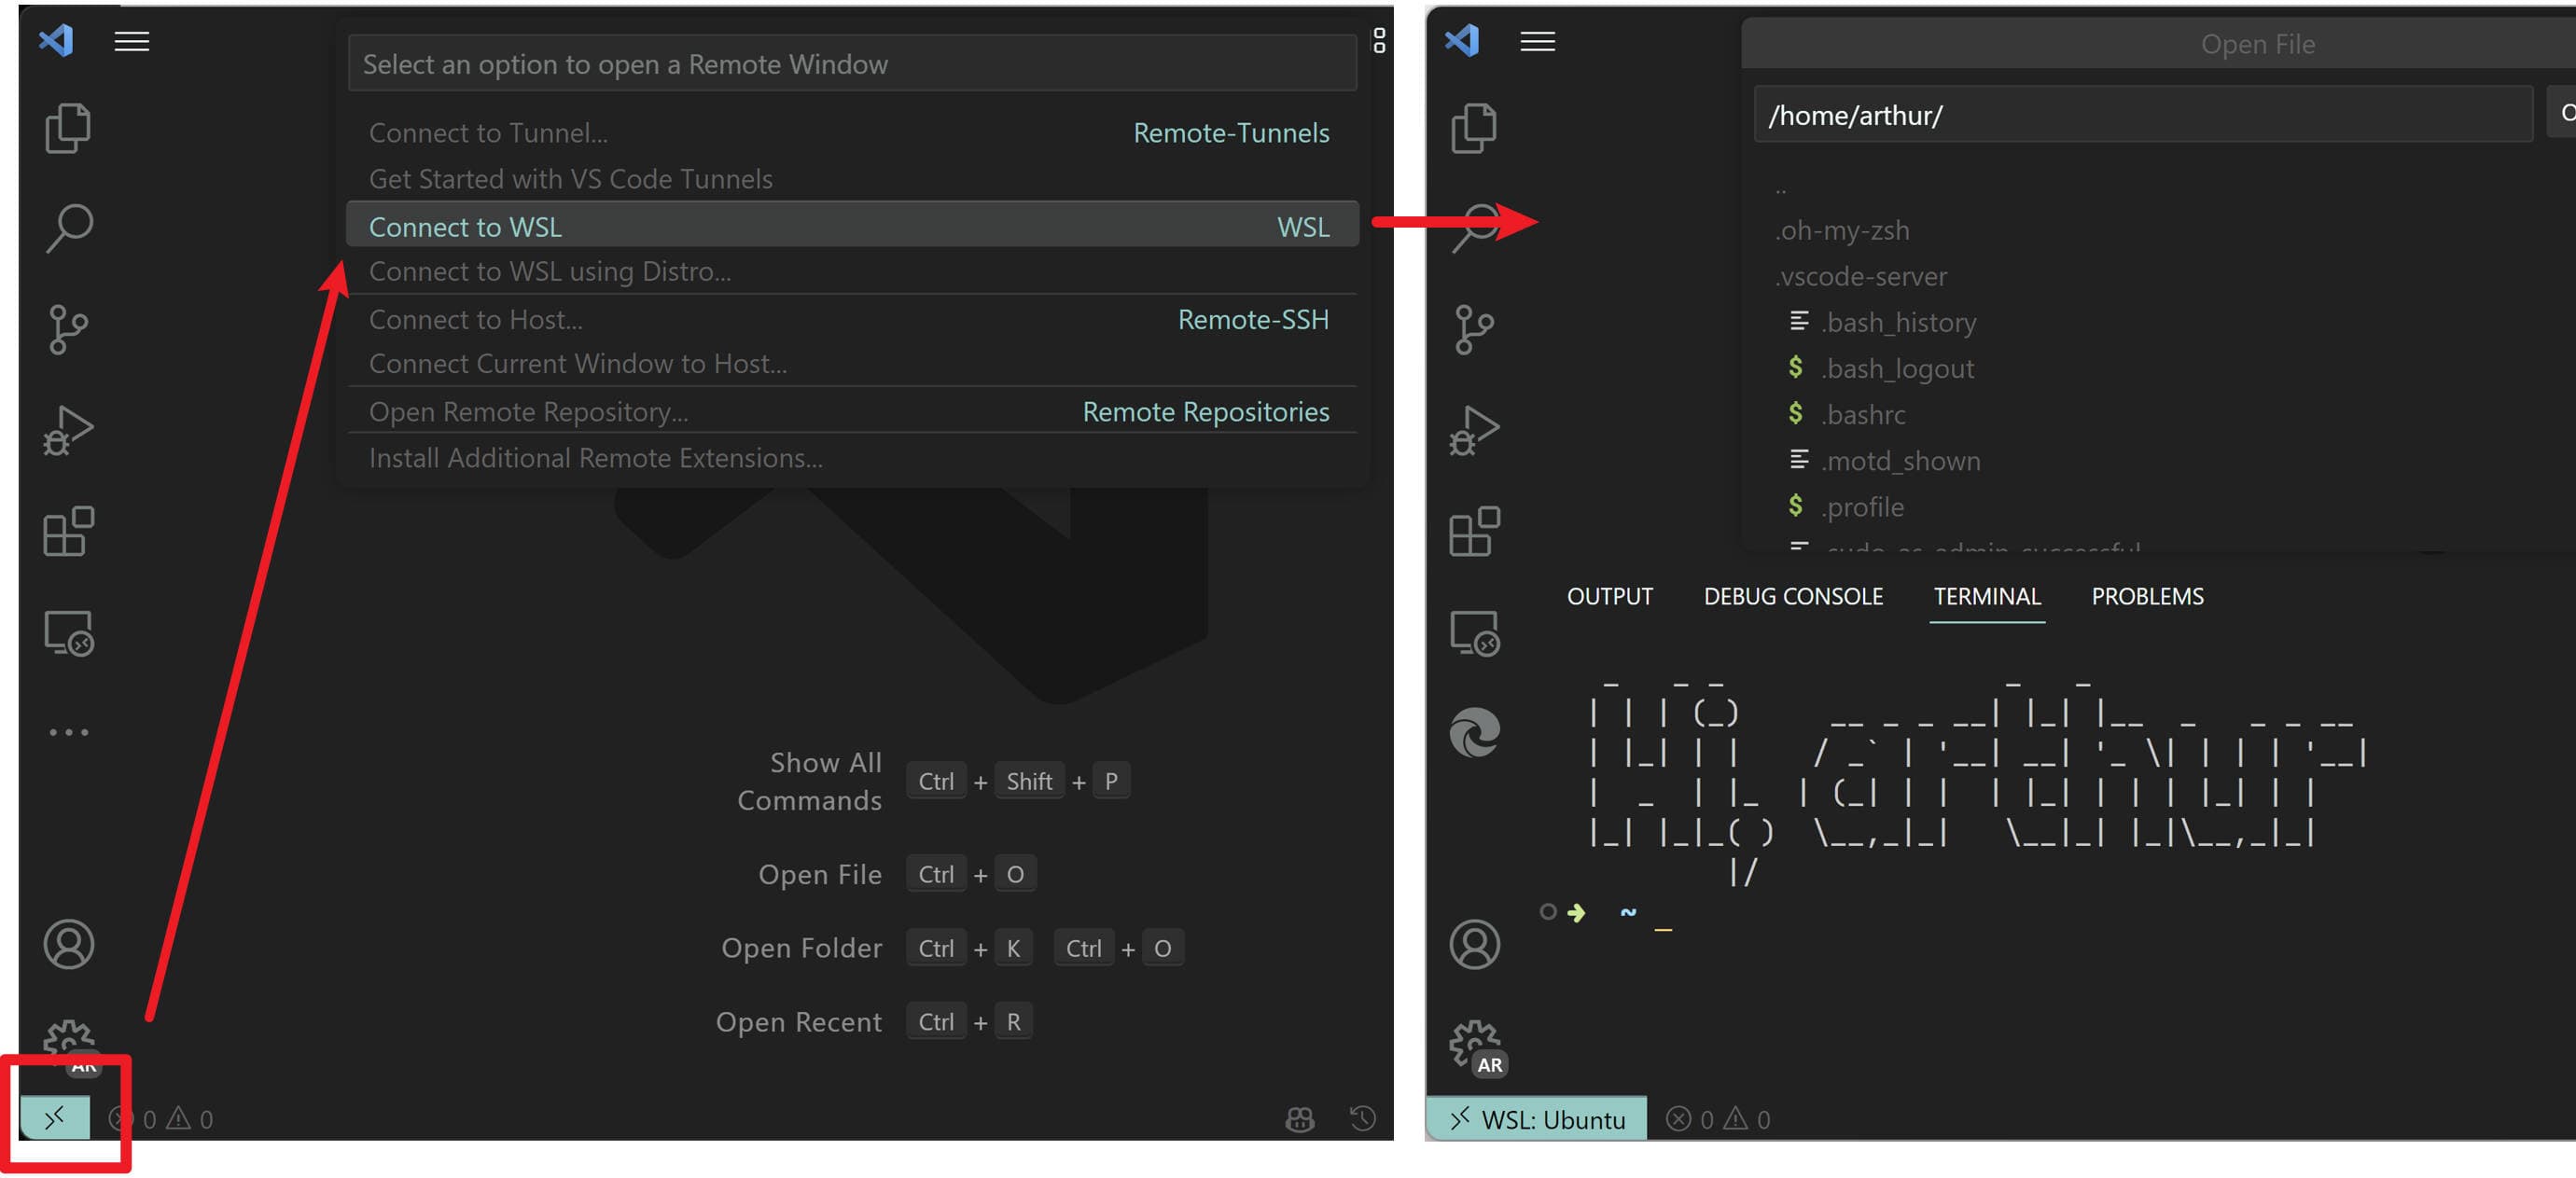Open Run and Debug view in right window
This screenshot has width=2576, height=1178.
pos(1474,431)
